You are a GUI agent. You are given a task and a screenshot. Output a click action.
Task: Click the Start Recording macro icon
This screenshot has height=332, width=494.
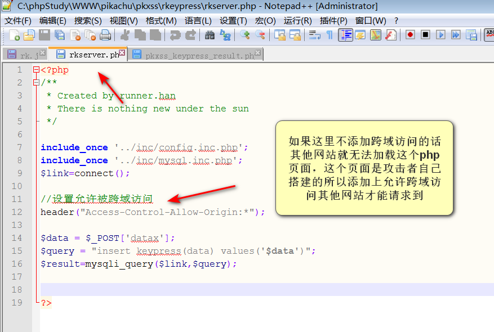pyautogui.click(x=410, y=35)
